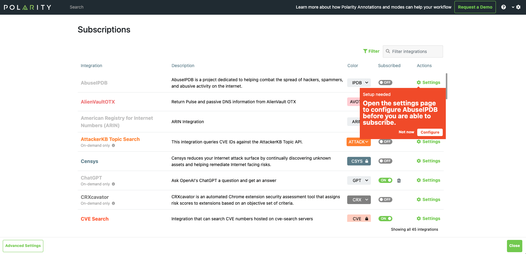Click the Subscribed column header
This screenshot has width=526, height=254.
point(389,66)
